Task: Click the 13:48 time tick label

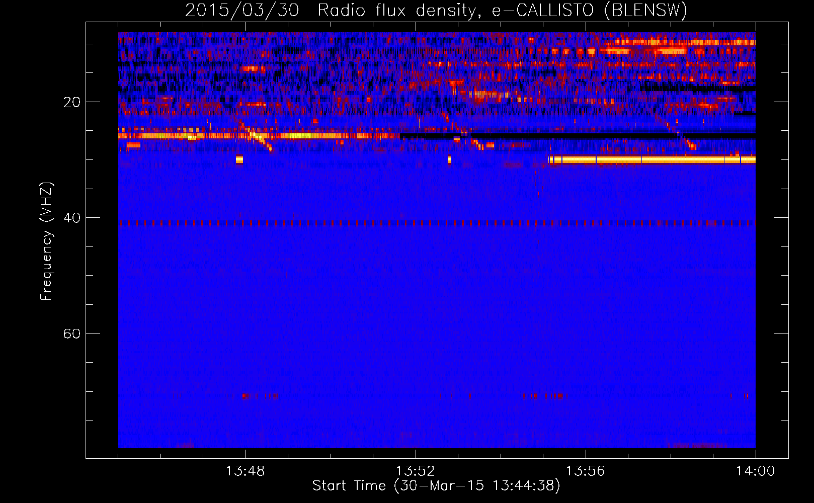Action: tap(245, 471)
